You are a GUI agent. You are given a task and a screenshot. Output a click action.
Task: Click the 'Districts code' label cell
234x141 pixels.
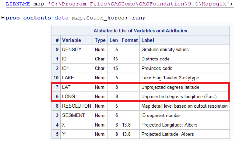coord(156,59)
